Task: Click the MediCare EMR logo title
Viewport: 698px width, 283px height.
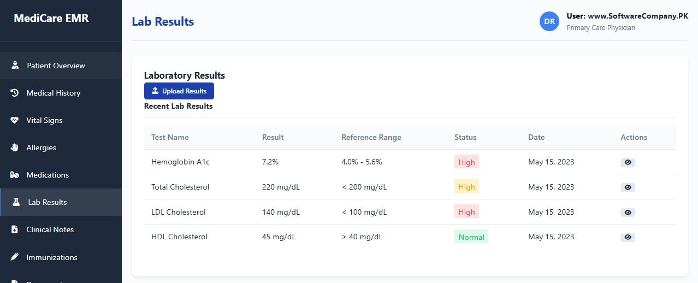Action: pyautogui.click(x=51, y=18)
